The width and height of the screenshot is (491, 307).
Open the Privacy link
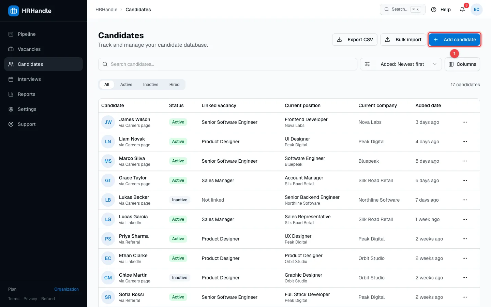coord(30,299)
